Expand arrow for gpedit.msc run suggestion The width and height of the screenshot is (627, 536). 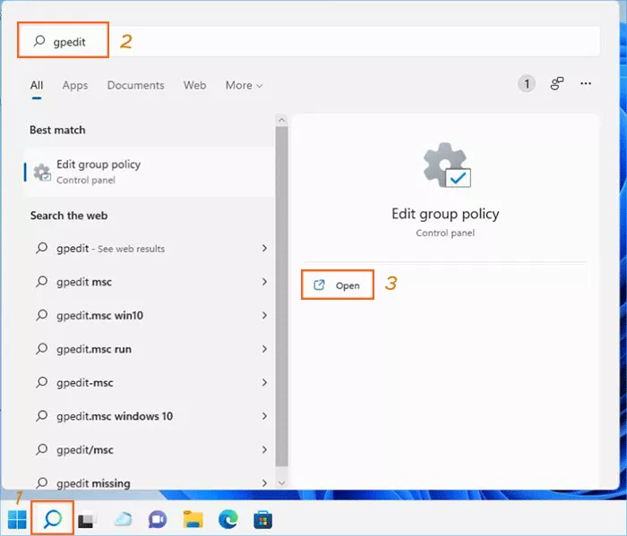coord(264,349)
